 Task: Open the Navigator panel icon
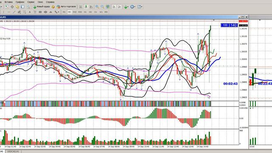tap(17, 7)
